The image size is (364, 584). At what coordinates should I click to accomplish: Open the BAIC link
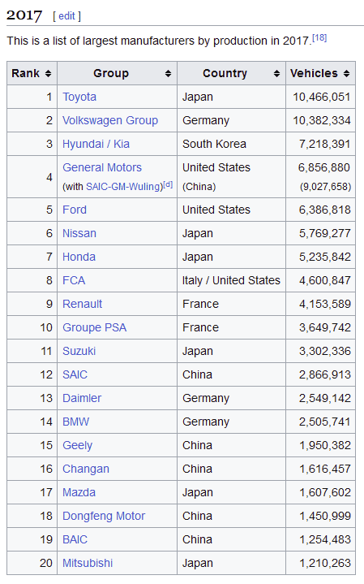(x=75, y=539)
